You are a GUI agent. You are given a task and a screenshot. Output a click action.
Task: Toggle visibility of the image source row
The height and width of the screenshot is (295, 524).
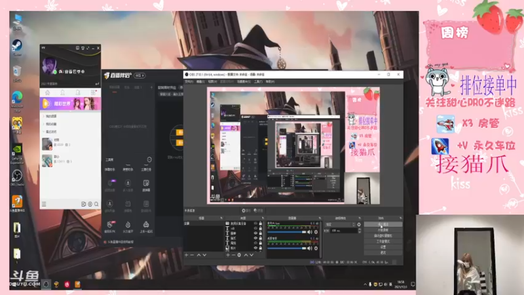(x=255, y=248)
